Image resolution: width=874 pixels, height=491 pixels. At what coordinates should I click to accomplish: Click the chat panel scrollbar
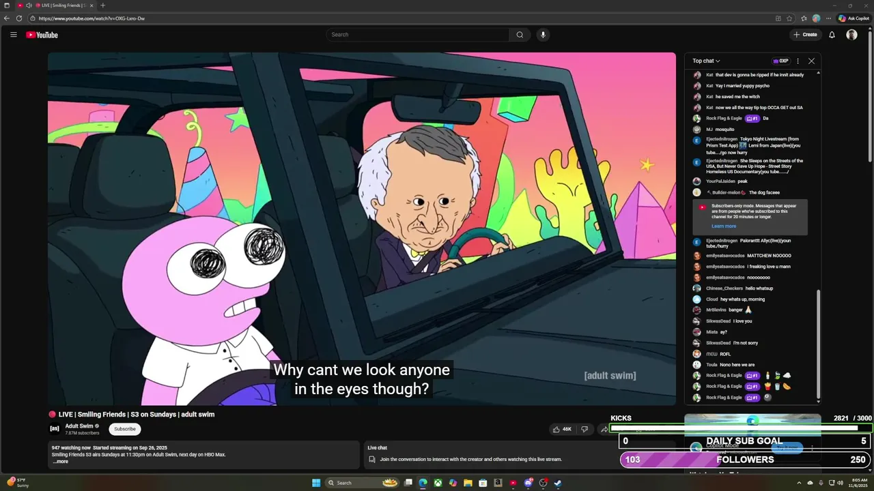[818, 344]
